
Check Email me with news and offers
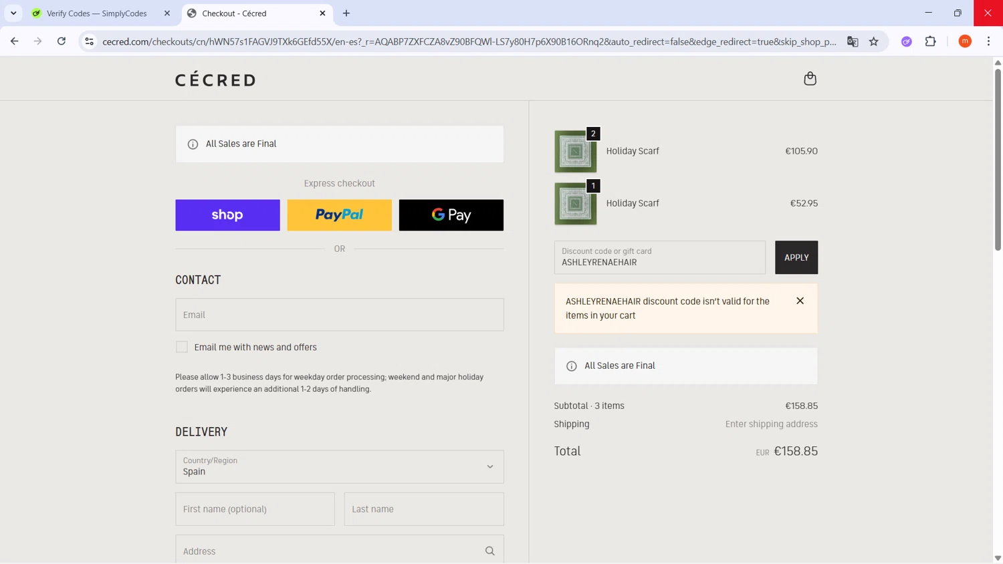click(x=182, y=347)
